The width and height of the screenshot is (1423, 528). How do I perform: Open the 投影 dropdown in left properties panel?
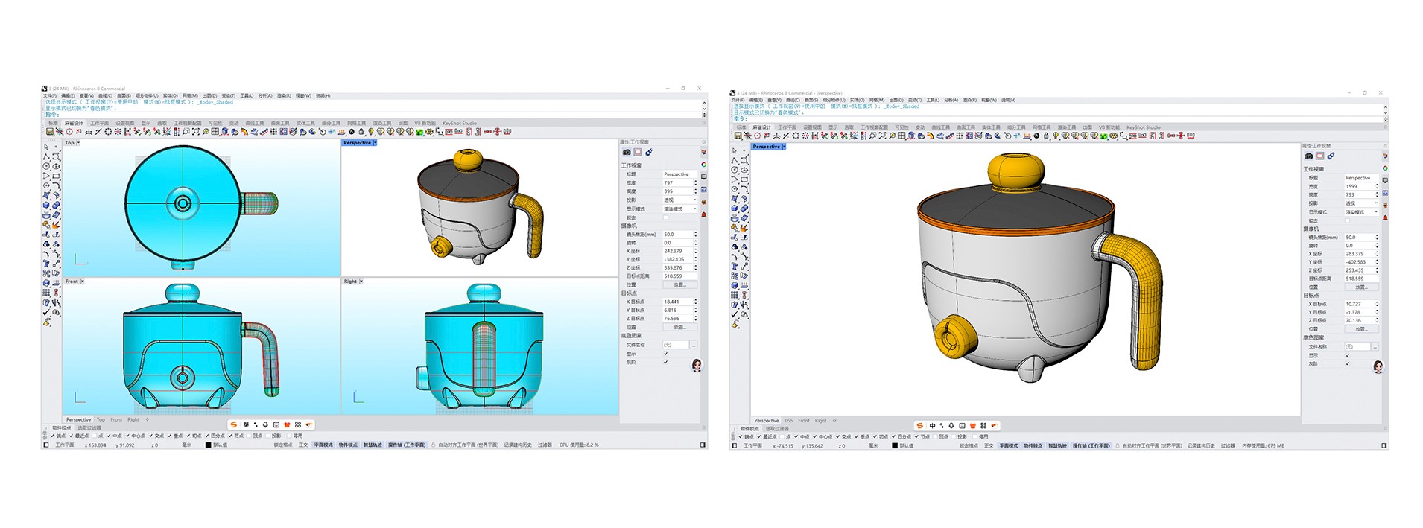(x=679, y=200)
